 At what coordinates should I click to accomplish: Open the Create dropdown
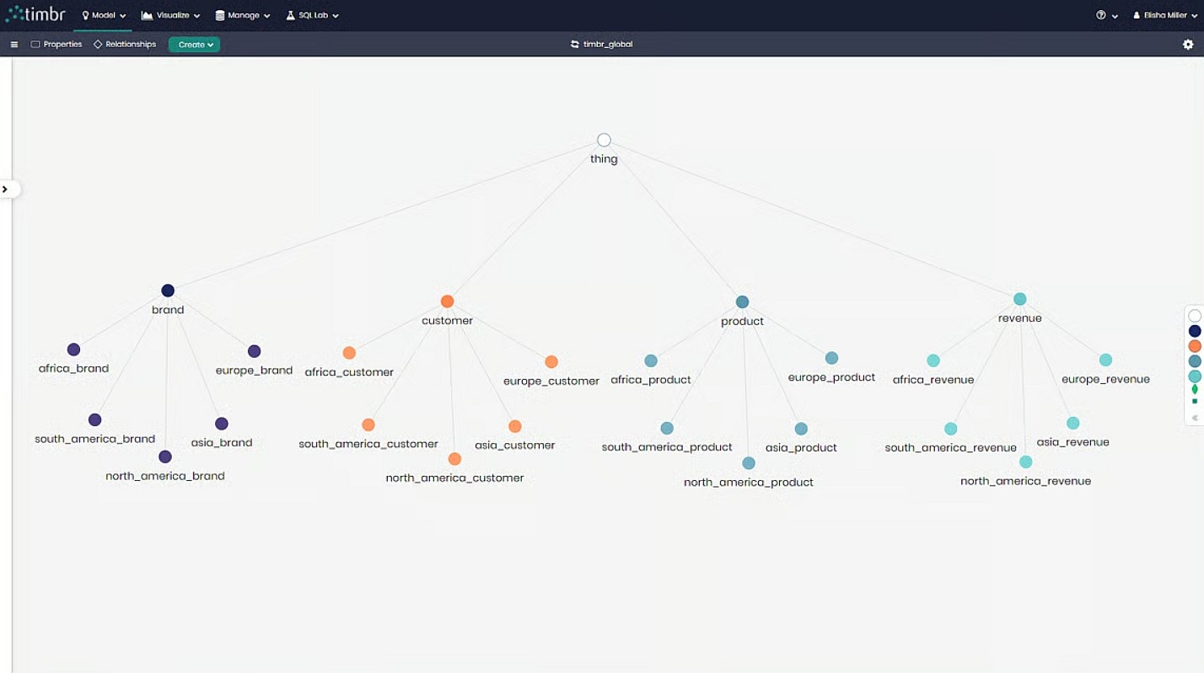(x=195, y=45)
